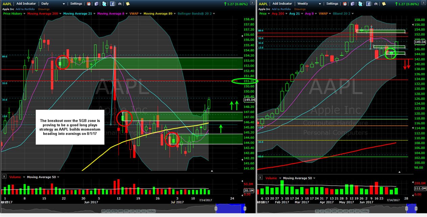The height and width of the screenshot is (217, 427).
Task: Click the left handle of daily range slider
Action: coord(217,208)
